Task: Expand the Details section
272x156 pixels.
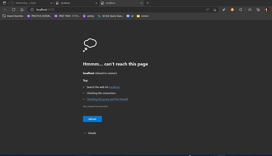Action: click(90, 133)
